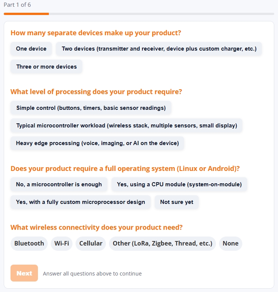Choose No, a microcontroller is enough
The height and width of the screenshot is (292, 278).
tap(59, 184)
